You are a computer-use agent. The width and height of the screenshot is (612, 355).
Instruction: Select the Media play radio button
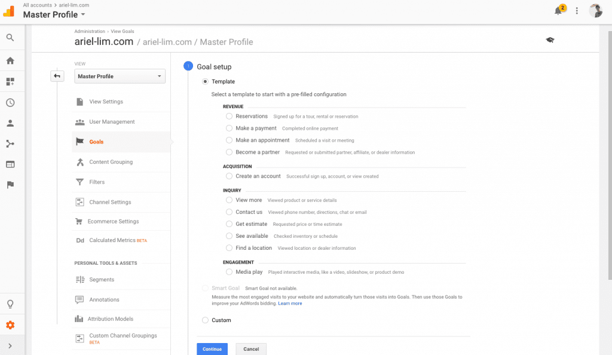click(229, 272)
